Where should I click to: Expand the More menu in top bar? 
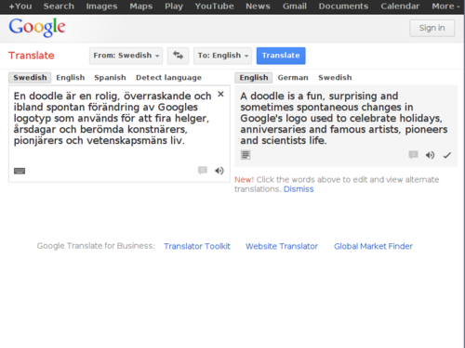(x=445, y=6)
